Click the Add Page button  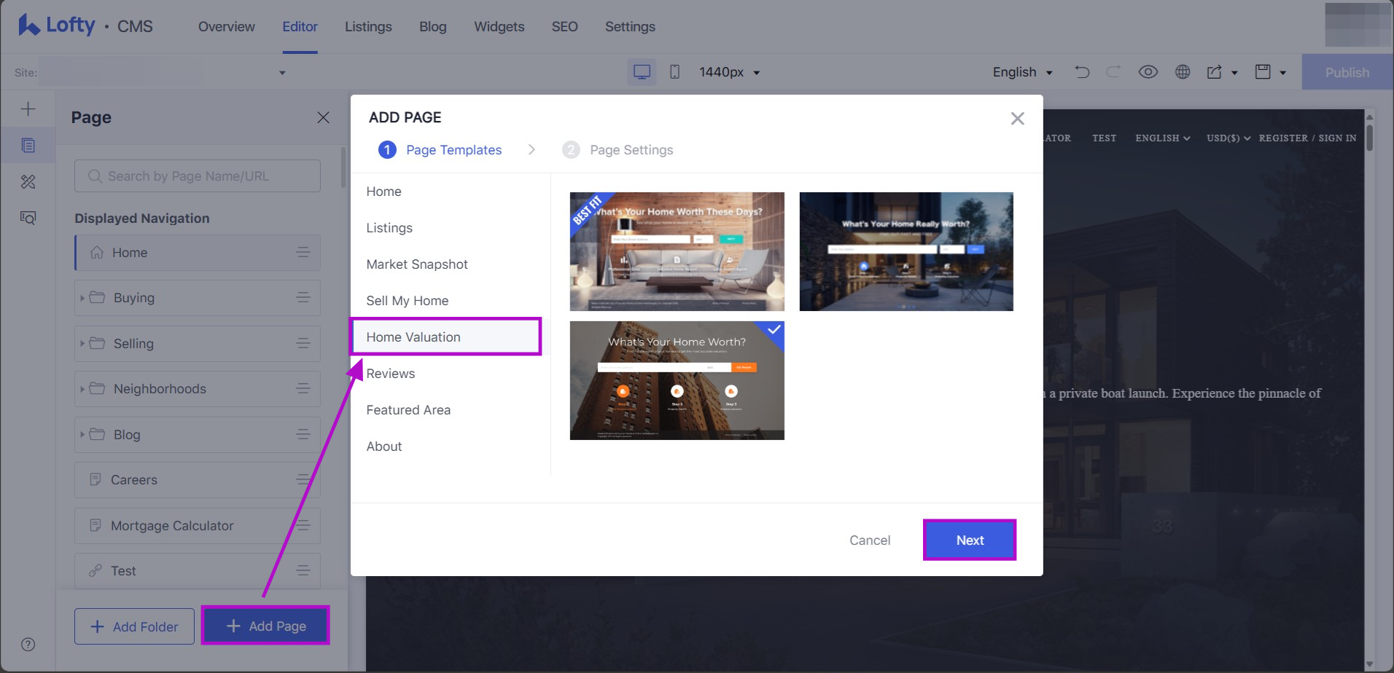pos(265,626)
